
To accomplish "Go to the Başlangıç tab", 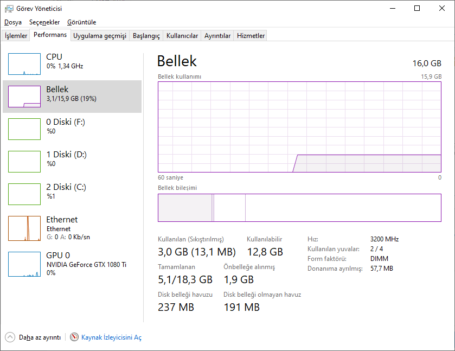I will tap(146, 36).
